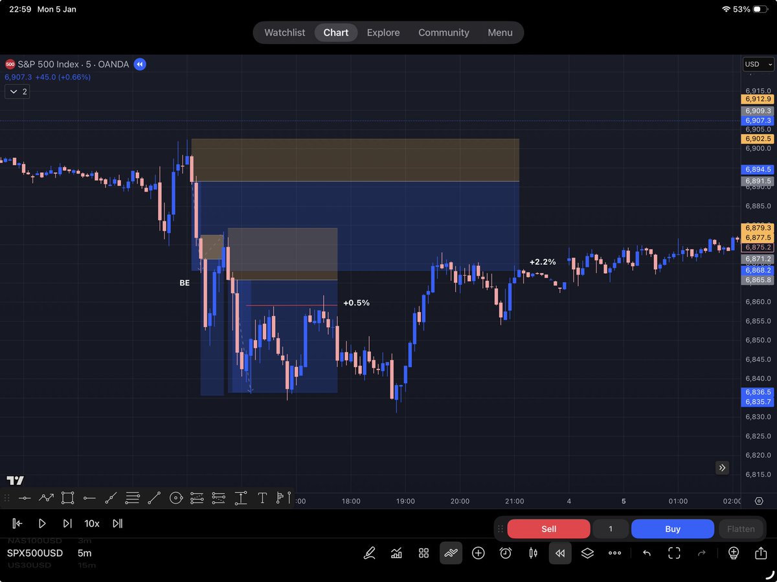Select the path polyline drawing tool
This screenshot has width=777, height=582.
coord(46,498)
